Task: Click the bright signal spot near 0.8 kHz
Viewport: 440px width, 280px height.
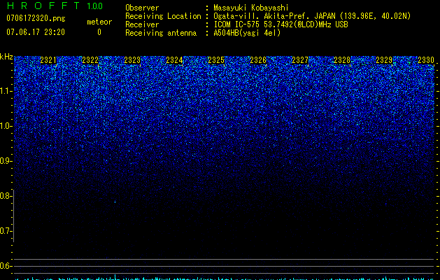Action: click(x=115, y=202)
